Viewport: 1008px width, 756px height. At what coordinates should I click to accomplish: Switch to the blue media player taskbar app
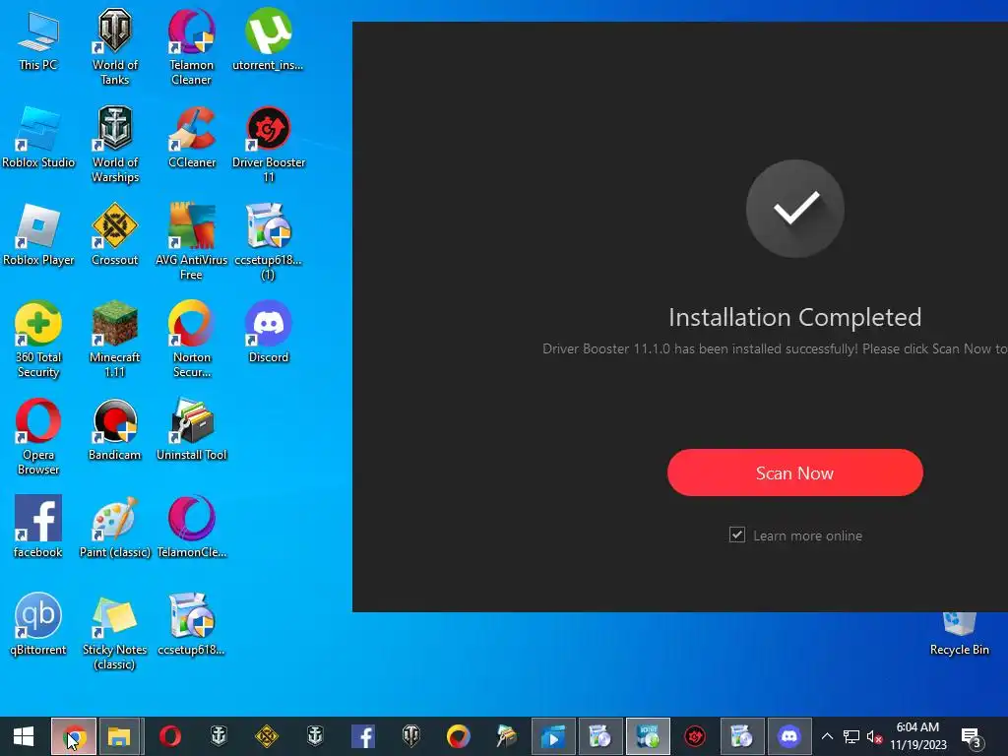tap(553, 736)
